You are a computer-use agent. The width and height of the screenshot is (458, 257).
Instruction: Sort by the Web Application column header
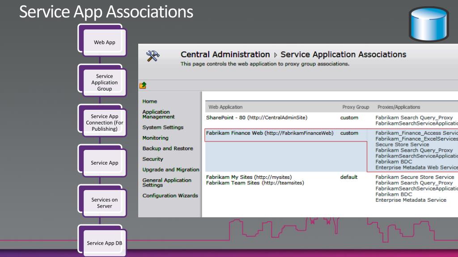(x=225, y=107)
